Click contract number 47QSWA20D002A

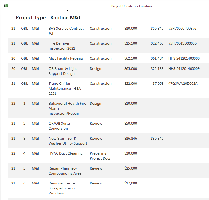click(x=183, y=84)
